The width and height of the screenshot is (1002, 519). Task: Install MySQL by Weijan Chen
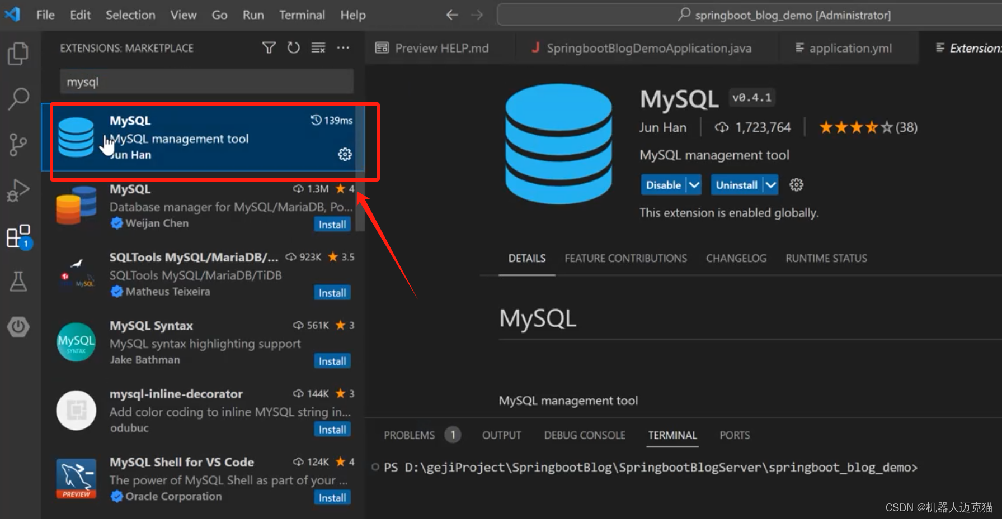332,225
